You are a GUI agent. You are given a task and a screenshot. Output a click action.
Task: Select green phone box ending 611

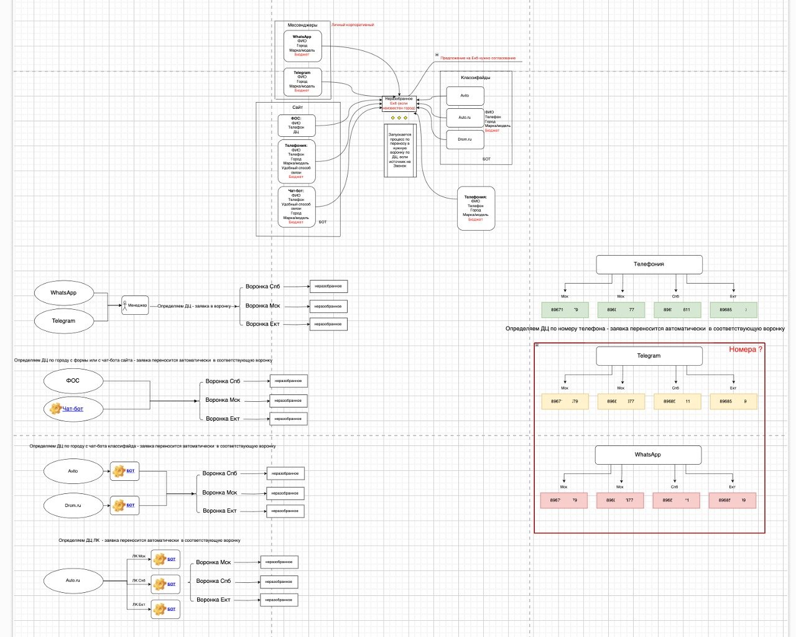coord(678,310)
